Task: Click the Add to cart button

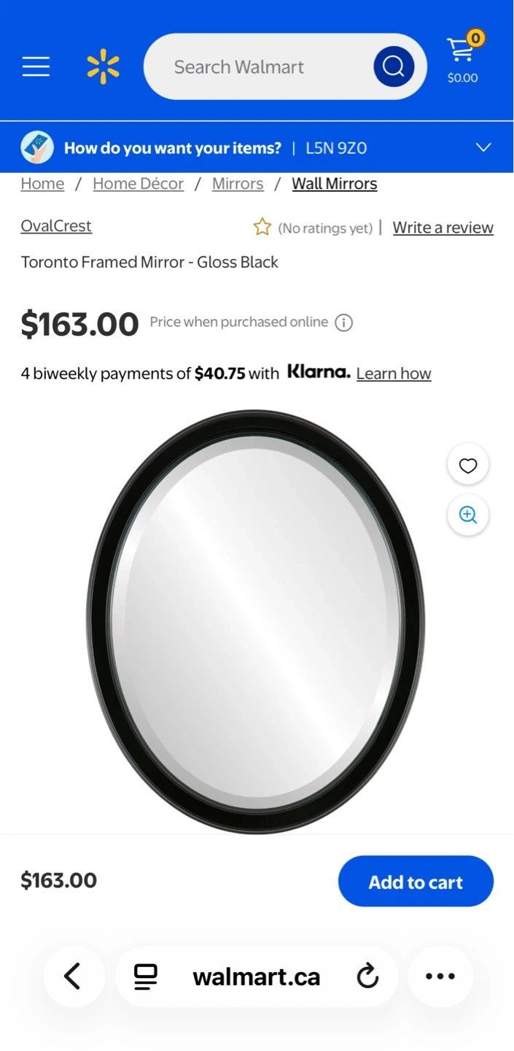Action: point(416,882)
